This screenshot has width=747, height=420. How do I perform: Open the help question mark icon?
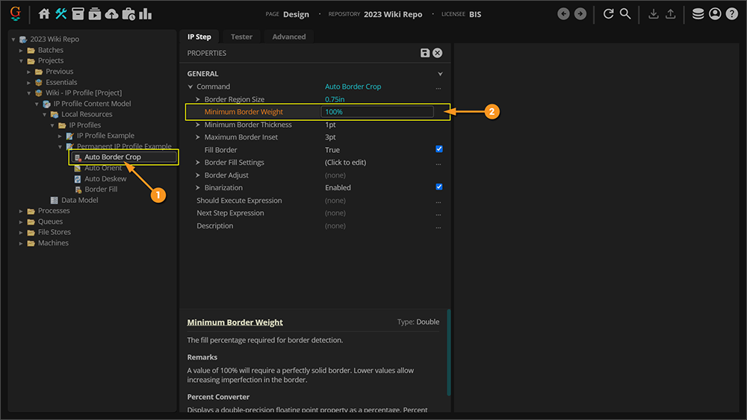coord(731,14)
